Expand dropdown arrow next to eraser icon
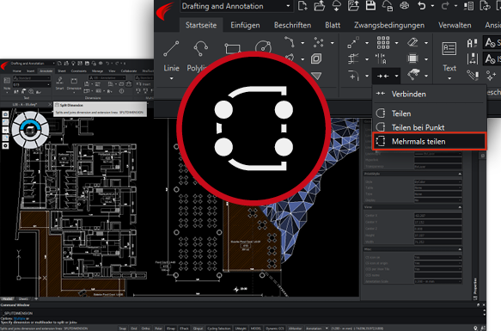The image size is (501, 331). click(426, 43)
